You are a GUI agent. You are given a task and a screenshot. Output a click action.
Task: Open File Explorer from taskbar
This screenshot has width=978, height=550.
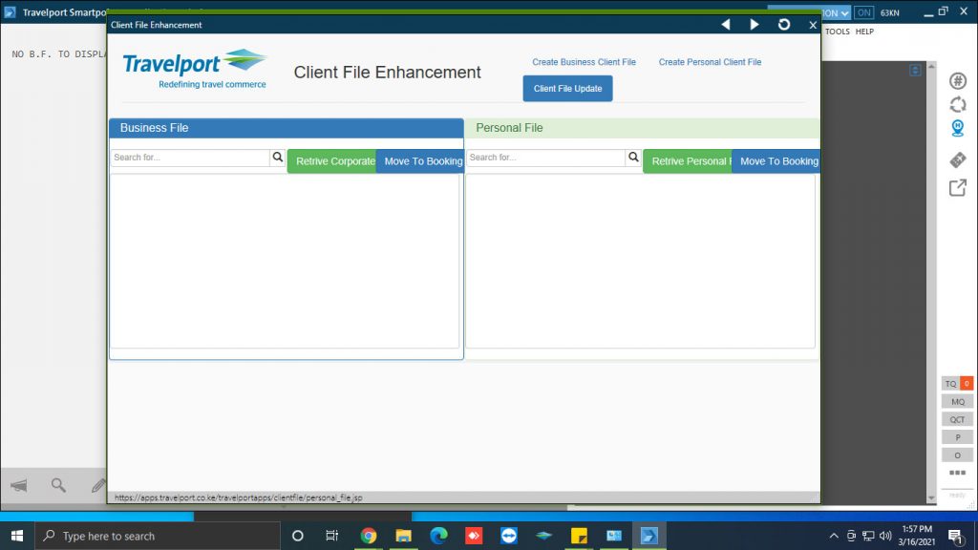[x=404, y=536]
